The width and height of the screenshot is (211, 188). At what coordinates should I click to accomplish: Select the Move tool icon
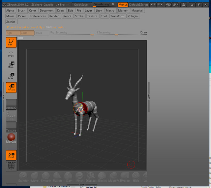[x=11, y=65]
